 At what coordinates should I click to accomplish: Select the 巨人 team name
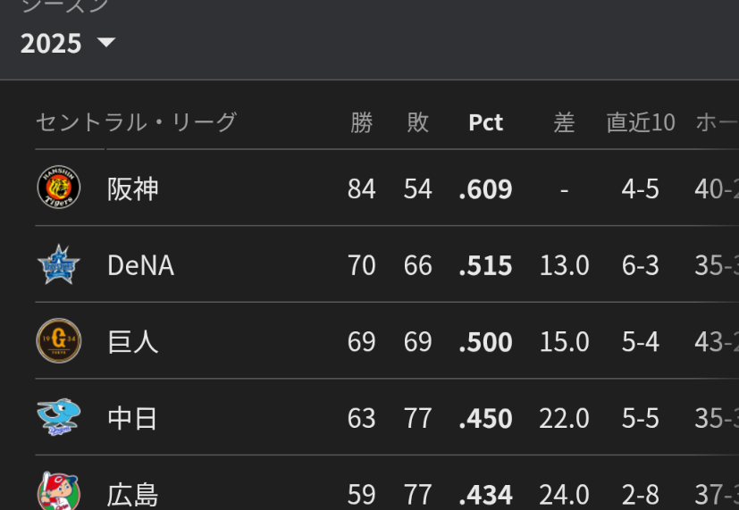(x=133, y=342)
